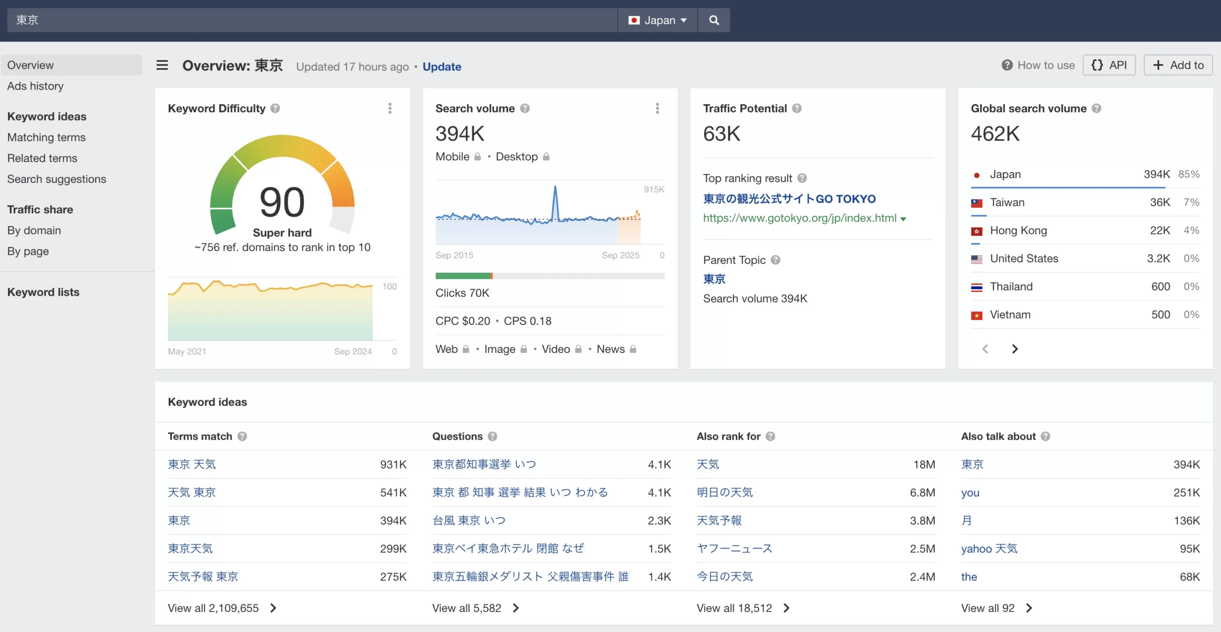
Task: Select the Vietnam row in global volume
Action: point(1085,315)
